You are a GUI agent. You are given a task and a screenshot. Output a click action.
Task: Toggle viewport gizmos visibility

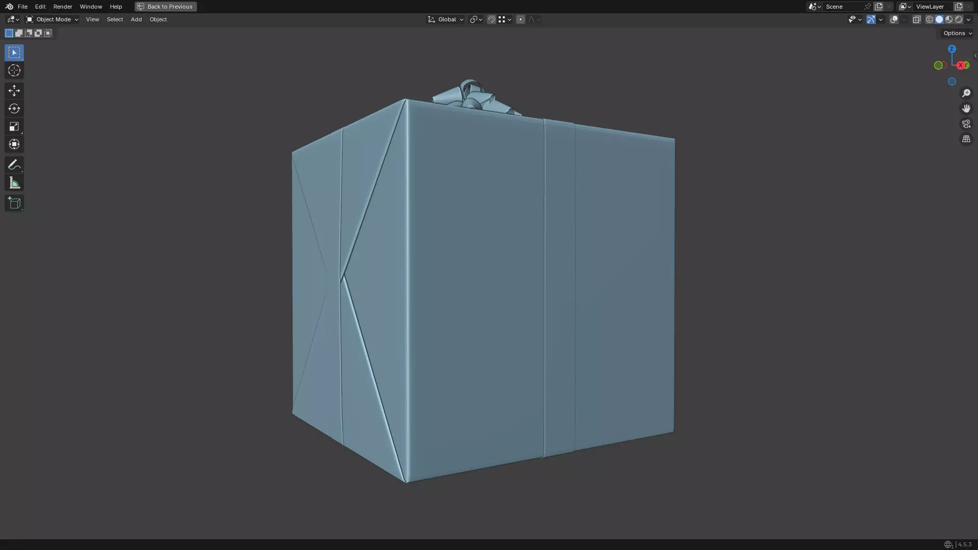pos(871,19)
